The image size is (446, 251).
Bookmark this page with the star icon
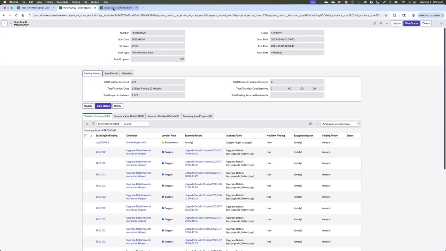pyautogui.click(x=386, y=15)
